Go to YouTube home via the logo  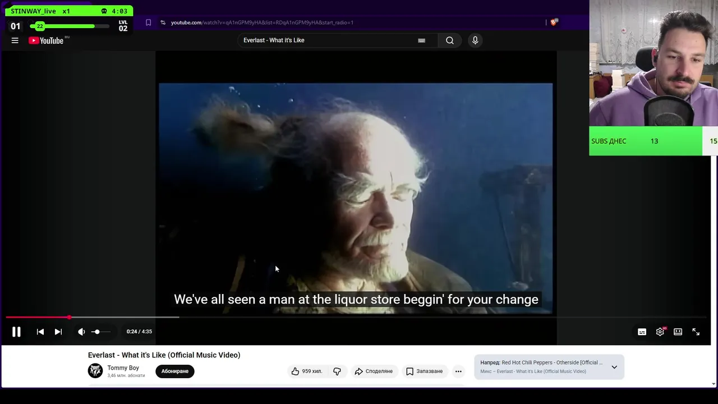46,40
